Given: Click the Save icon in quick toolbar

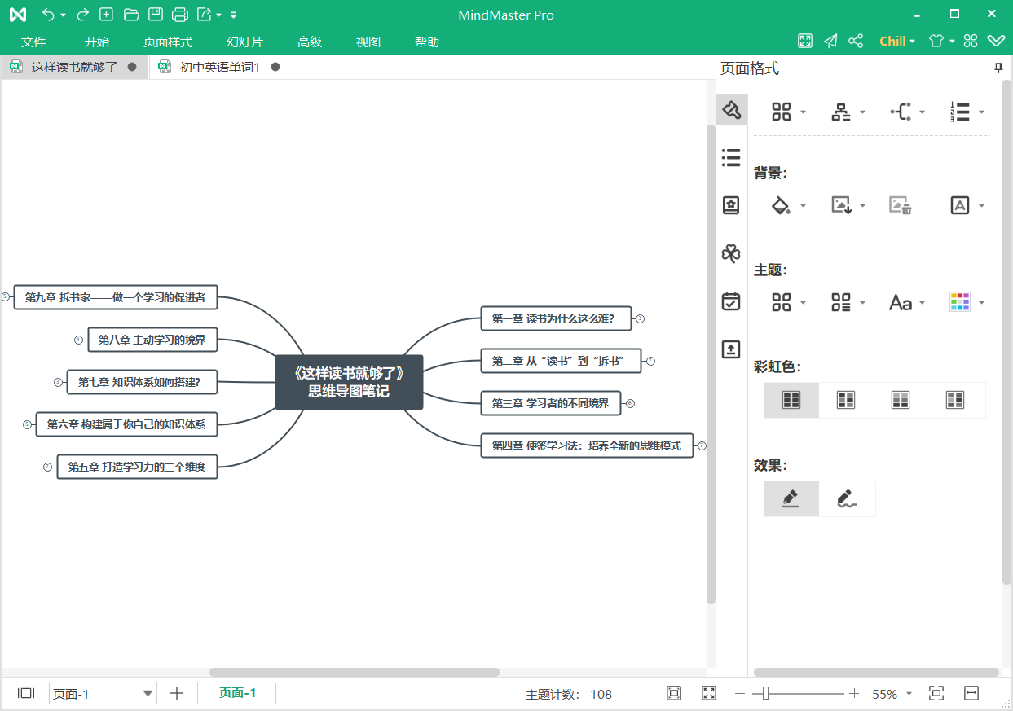Looking at the screenshot, I should pos(156,15).
